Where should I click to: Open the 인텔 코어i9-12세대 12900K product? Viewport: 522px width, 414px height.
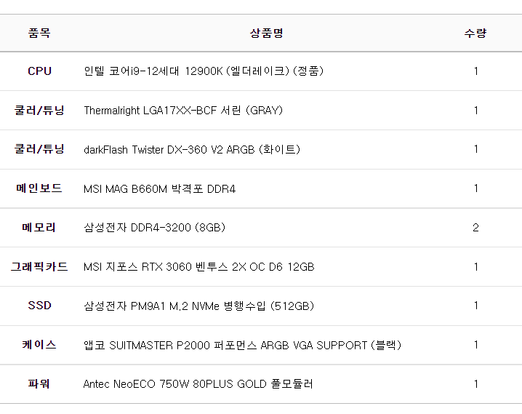tap(204, 71)
